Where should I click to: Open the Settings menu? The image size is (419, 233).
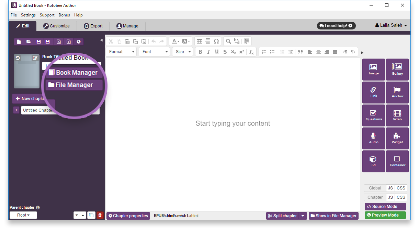click(x=28, y=15)
